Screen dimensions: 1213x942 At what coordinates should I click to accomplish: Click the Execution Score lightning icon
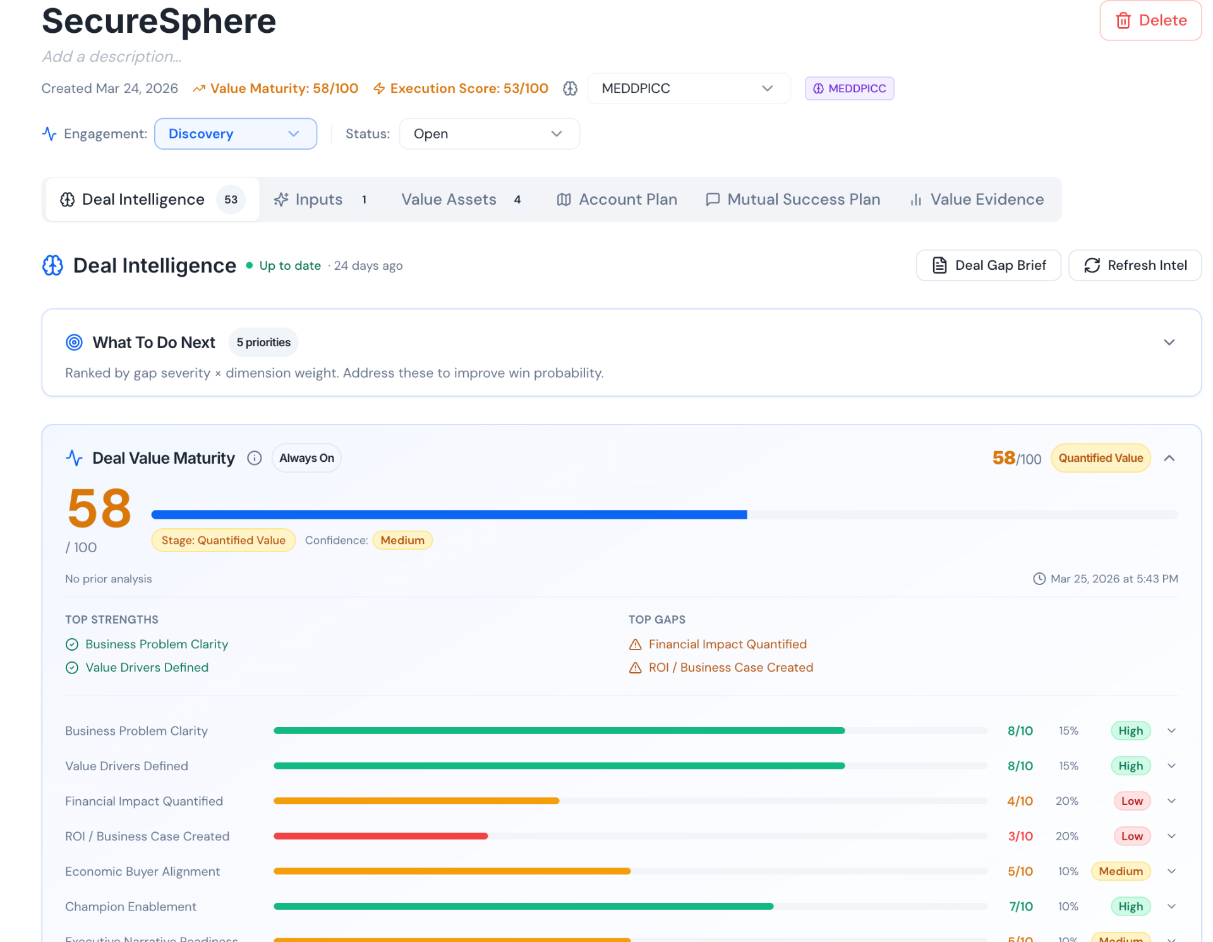[x=379, y=88]
